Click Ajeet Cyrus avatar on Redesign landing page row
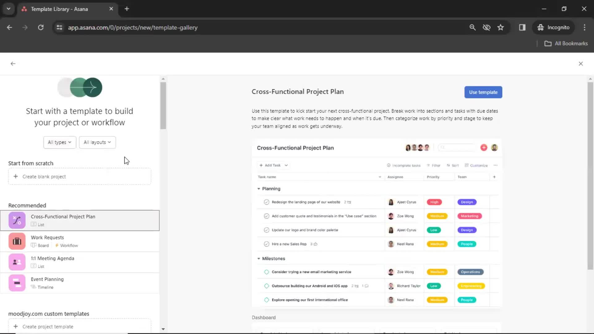The height and width of the screenshot is (334, 594). [x=391, y=202]
